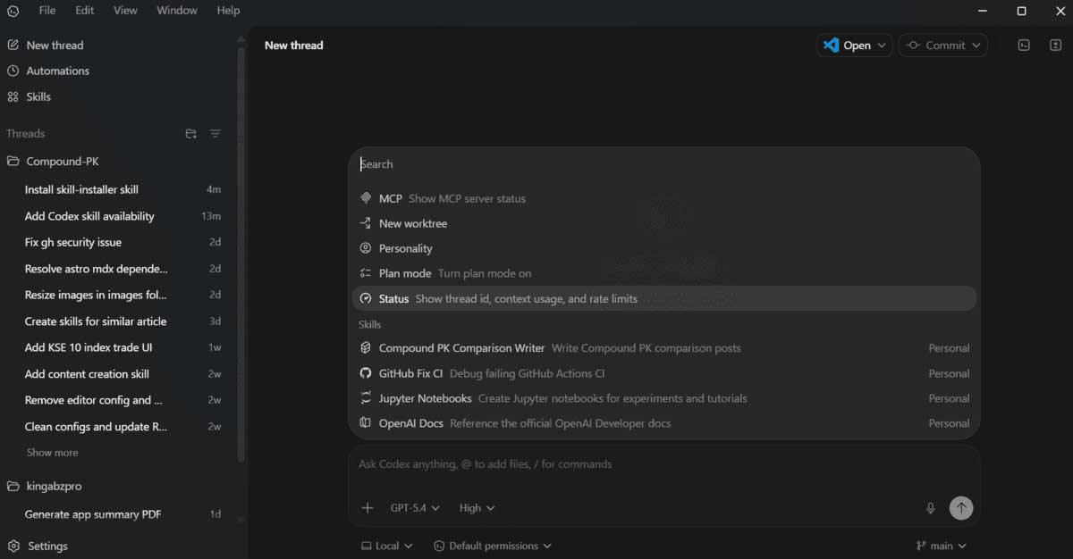
Task: Click the add new project folder icon
Action: 190,134
